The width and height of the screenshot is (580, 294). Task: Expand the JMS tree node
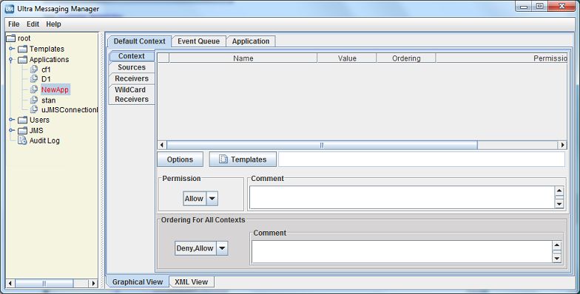pyautogui.click(x=12, y=130)
